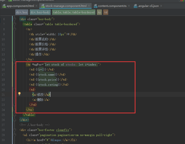Click 股票名称 header text
Screen dimensions: 185x144
tap(42, 39)
